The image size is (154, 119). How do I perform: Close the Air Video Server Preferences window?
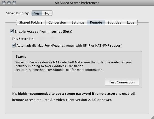click(x=4, y=3)
